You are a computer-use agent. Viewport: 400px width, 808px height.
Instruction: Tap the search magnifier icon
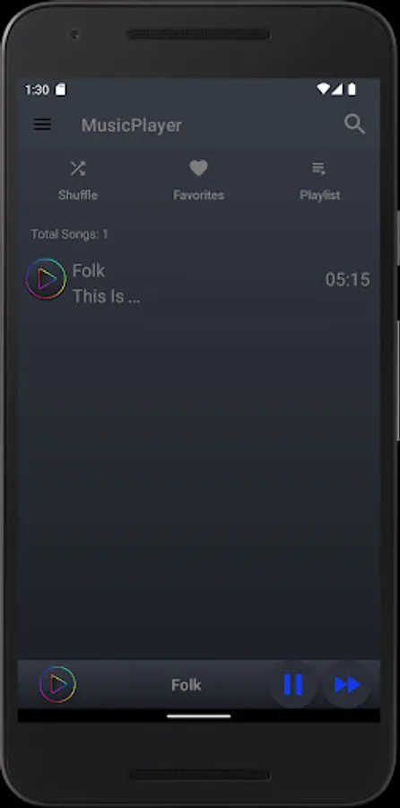coord(354,124)
